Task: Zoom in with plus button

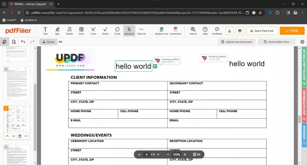Action: 185,154
